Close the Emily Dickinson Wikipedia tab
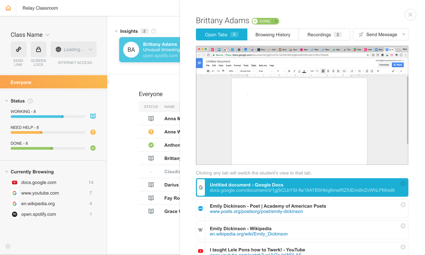The image size is (425, 255). pyautogui.click(x=403, y=226)
